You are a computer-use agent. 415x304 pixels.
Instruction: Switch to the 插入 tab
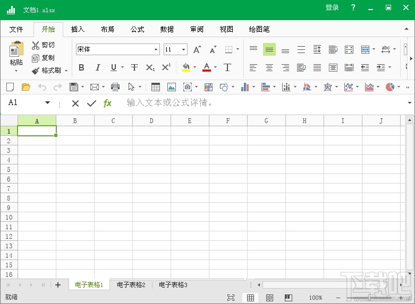click(x=78, y=29)
